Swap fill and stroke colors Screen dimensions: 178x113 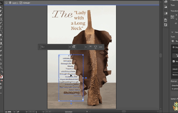[2, 72]
